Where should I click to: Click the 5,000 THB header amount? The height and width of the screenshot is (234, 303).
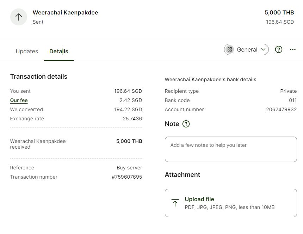click(279, 13)
